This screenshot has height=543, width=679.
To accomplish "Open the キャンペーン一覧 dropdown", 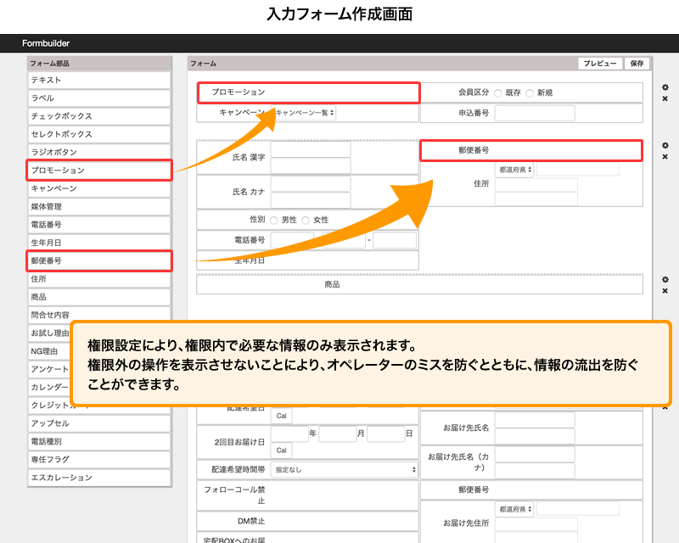I will coord(305,112).
